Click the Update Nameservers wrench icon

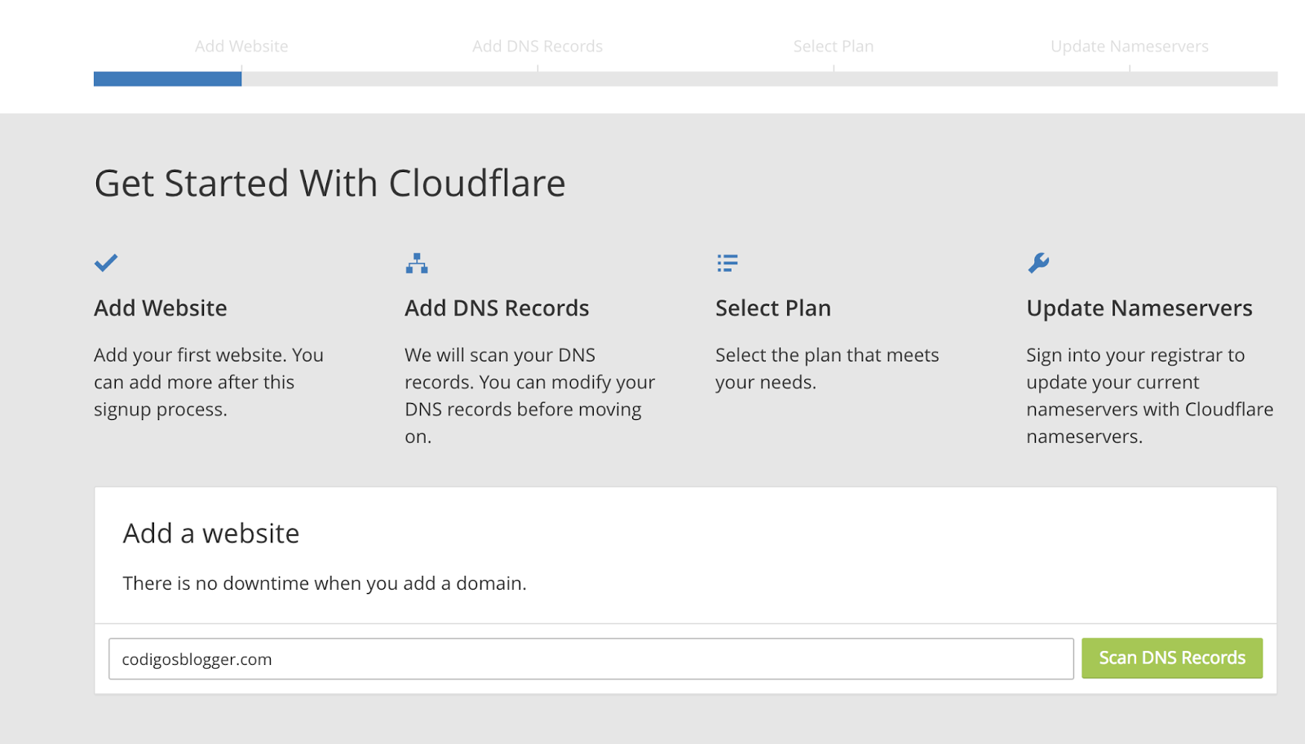point(1038,263)
